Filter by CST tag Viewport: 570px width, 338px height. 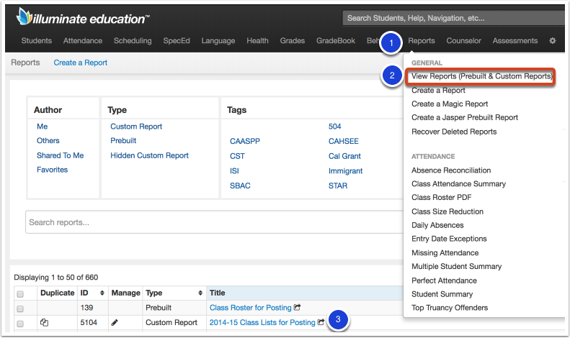coord(237,156)
